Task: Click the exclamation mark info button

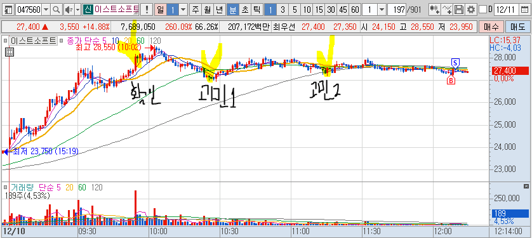Action: coord(147,10)
